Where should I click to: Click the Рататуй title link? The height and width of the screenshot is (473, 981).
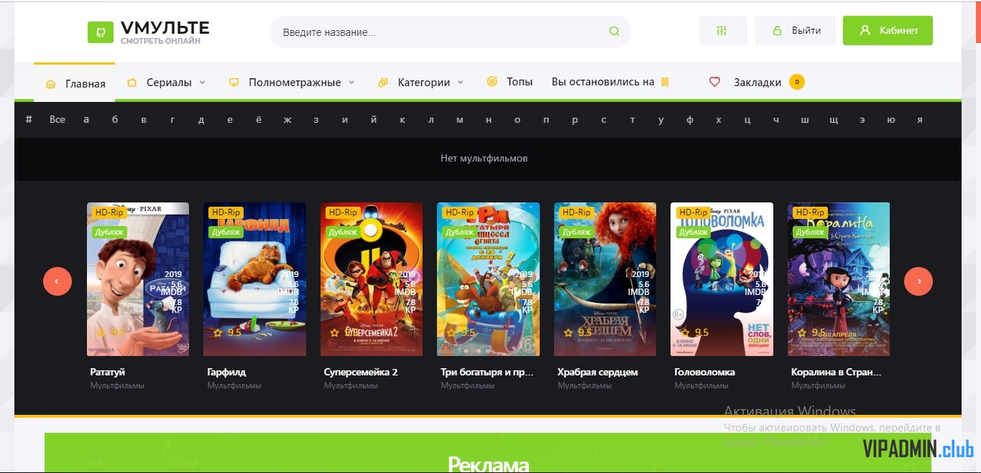pos(108,372)
